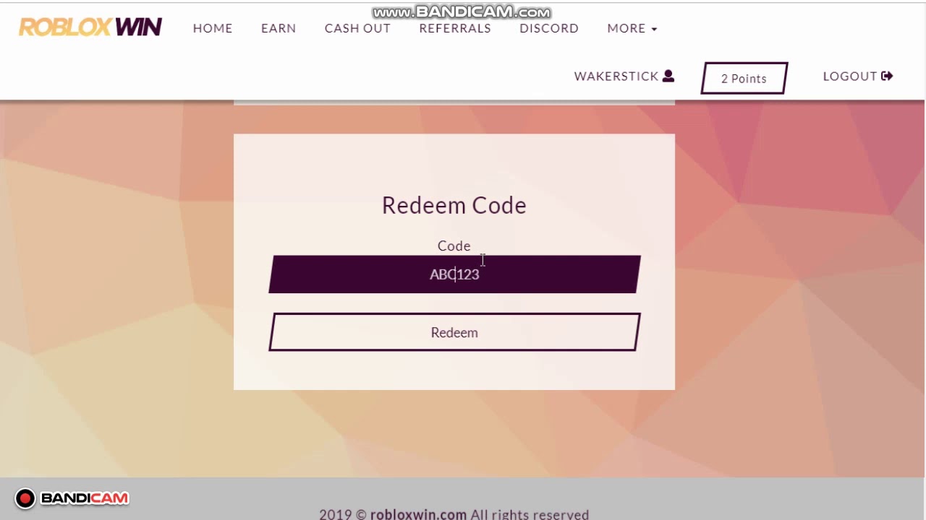Viewport: 926px width, 520px height.
Task: Click the www.BANDICAM.com watermark at top
Action: 462,12
